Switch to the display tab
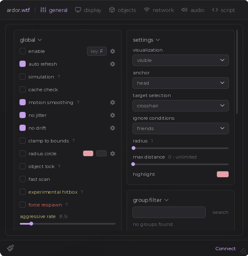This screenshot has height=256, width=248. [88, 10]
